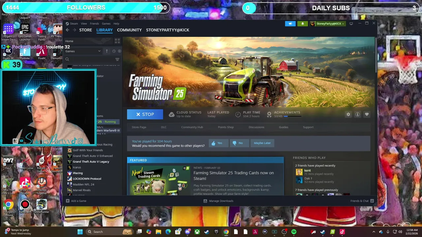Viewport: 422px width, 237px height.
Task: Open the Friends menu
Action: click(94, 24)
